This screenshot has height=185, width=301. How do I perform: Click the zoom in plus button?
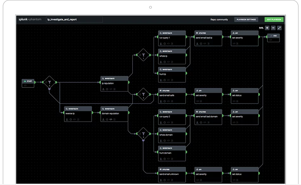pyautogui.click(x=267, y=28)
